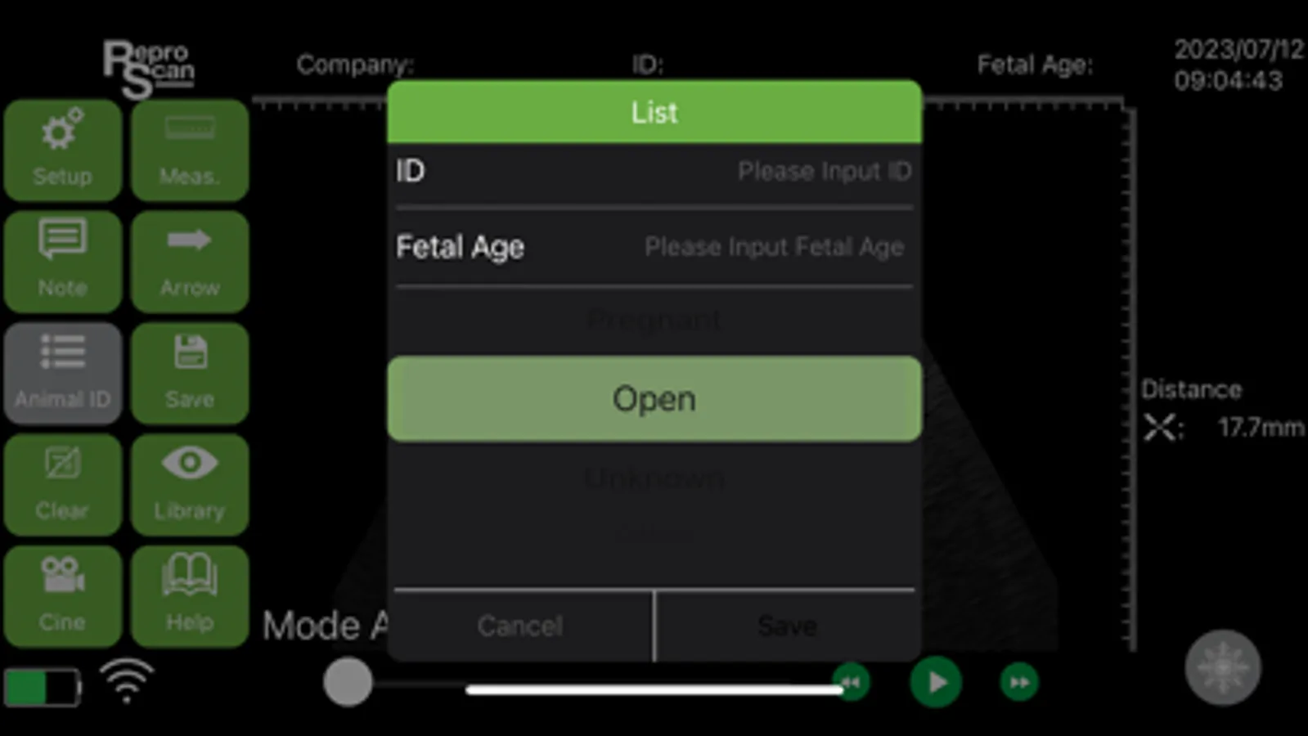Cancel the List dialog

pos(521,626)
